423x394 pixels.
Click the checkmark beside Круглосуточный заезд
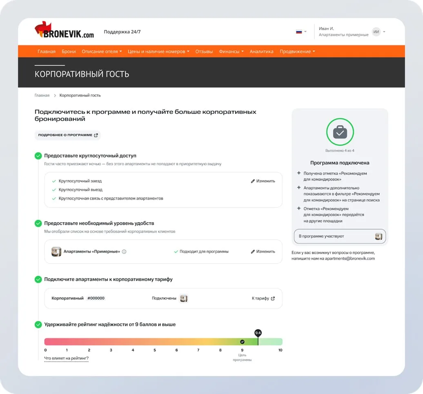(54, 181)
